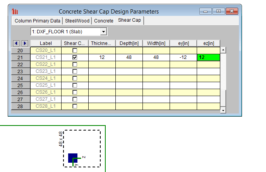Screen dimensions: 266x172
Task: Go to previous column with left arrow
Action: point(16,43)
